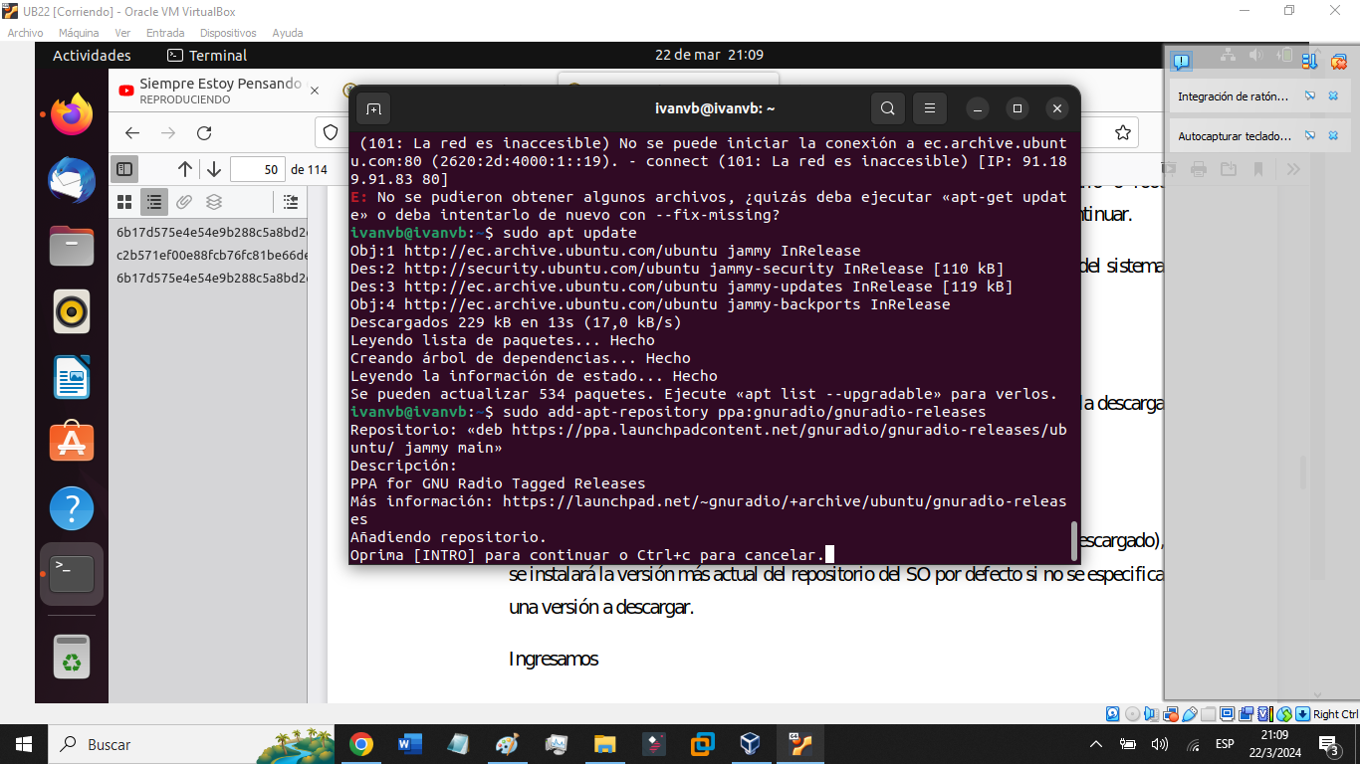Open Chrome from Windows taskbar
The height and width of the screenshot is (764, 1360).
pyautogui.click(x=361, y=744)
